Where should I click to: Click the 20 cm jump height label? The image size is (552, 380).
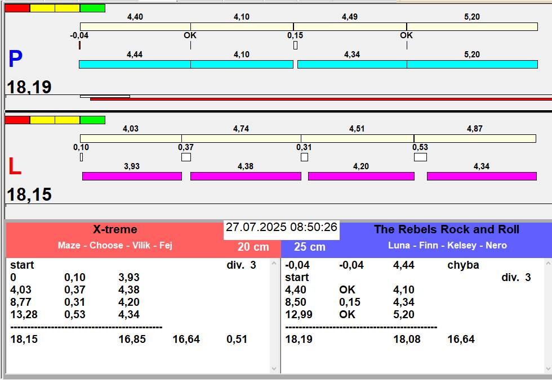pos(253,247)
